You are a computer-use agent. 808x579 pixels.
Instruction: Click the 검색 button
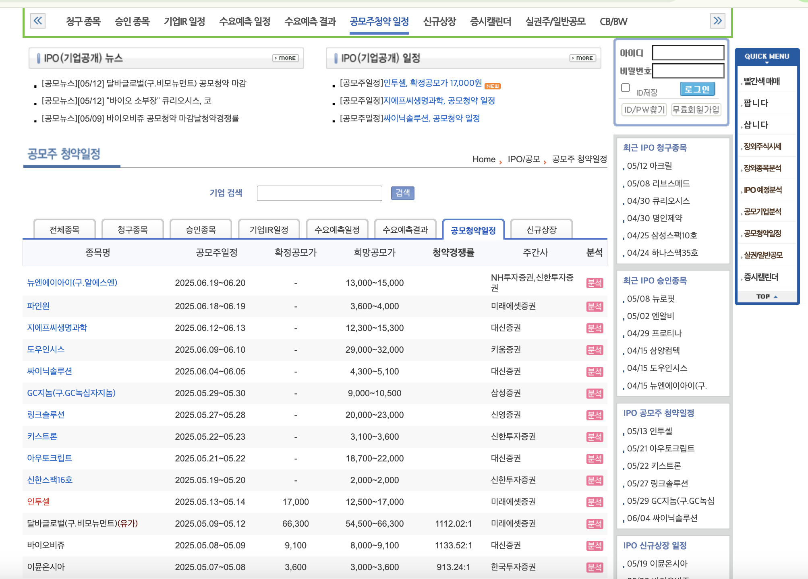(402, 193)
